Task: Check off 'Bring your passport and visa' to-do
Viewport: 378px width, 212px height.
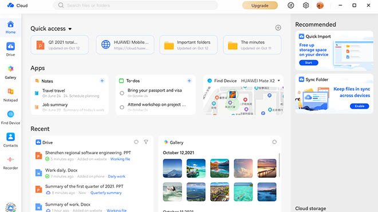Action: click(x=122, y=93)
